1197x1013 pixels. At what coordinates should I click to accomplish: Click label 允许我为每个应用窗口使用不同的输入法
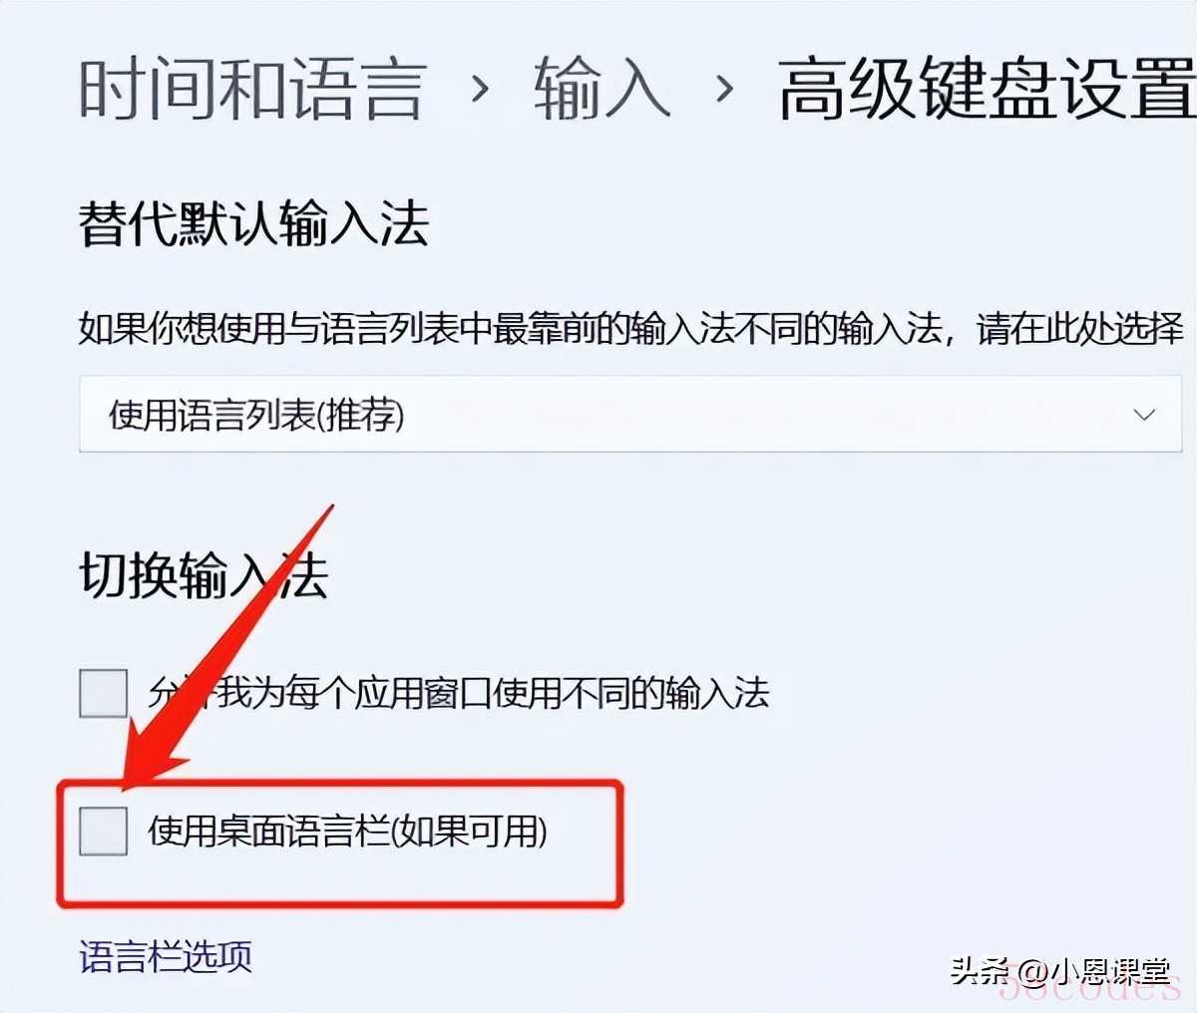(459, 693)
